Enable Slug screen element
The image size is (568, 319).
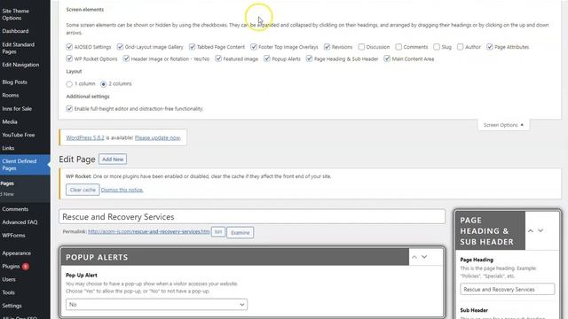(x=437, y=47)
